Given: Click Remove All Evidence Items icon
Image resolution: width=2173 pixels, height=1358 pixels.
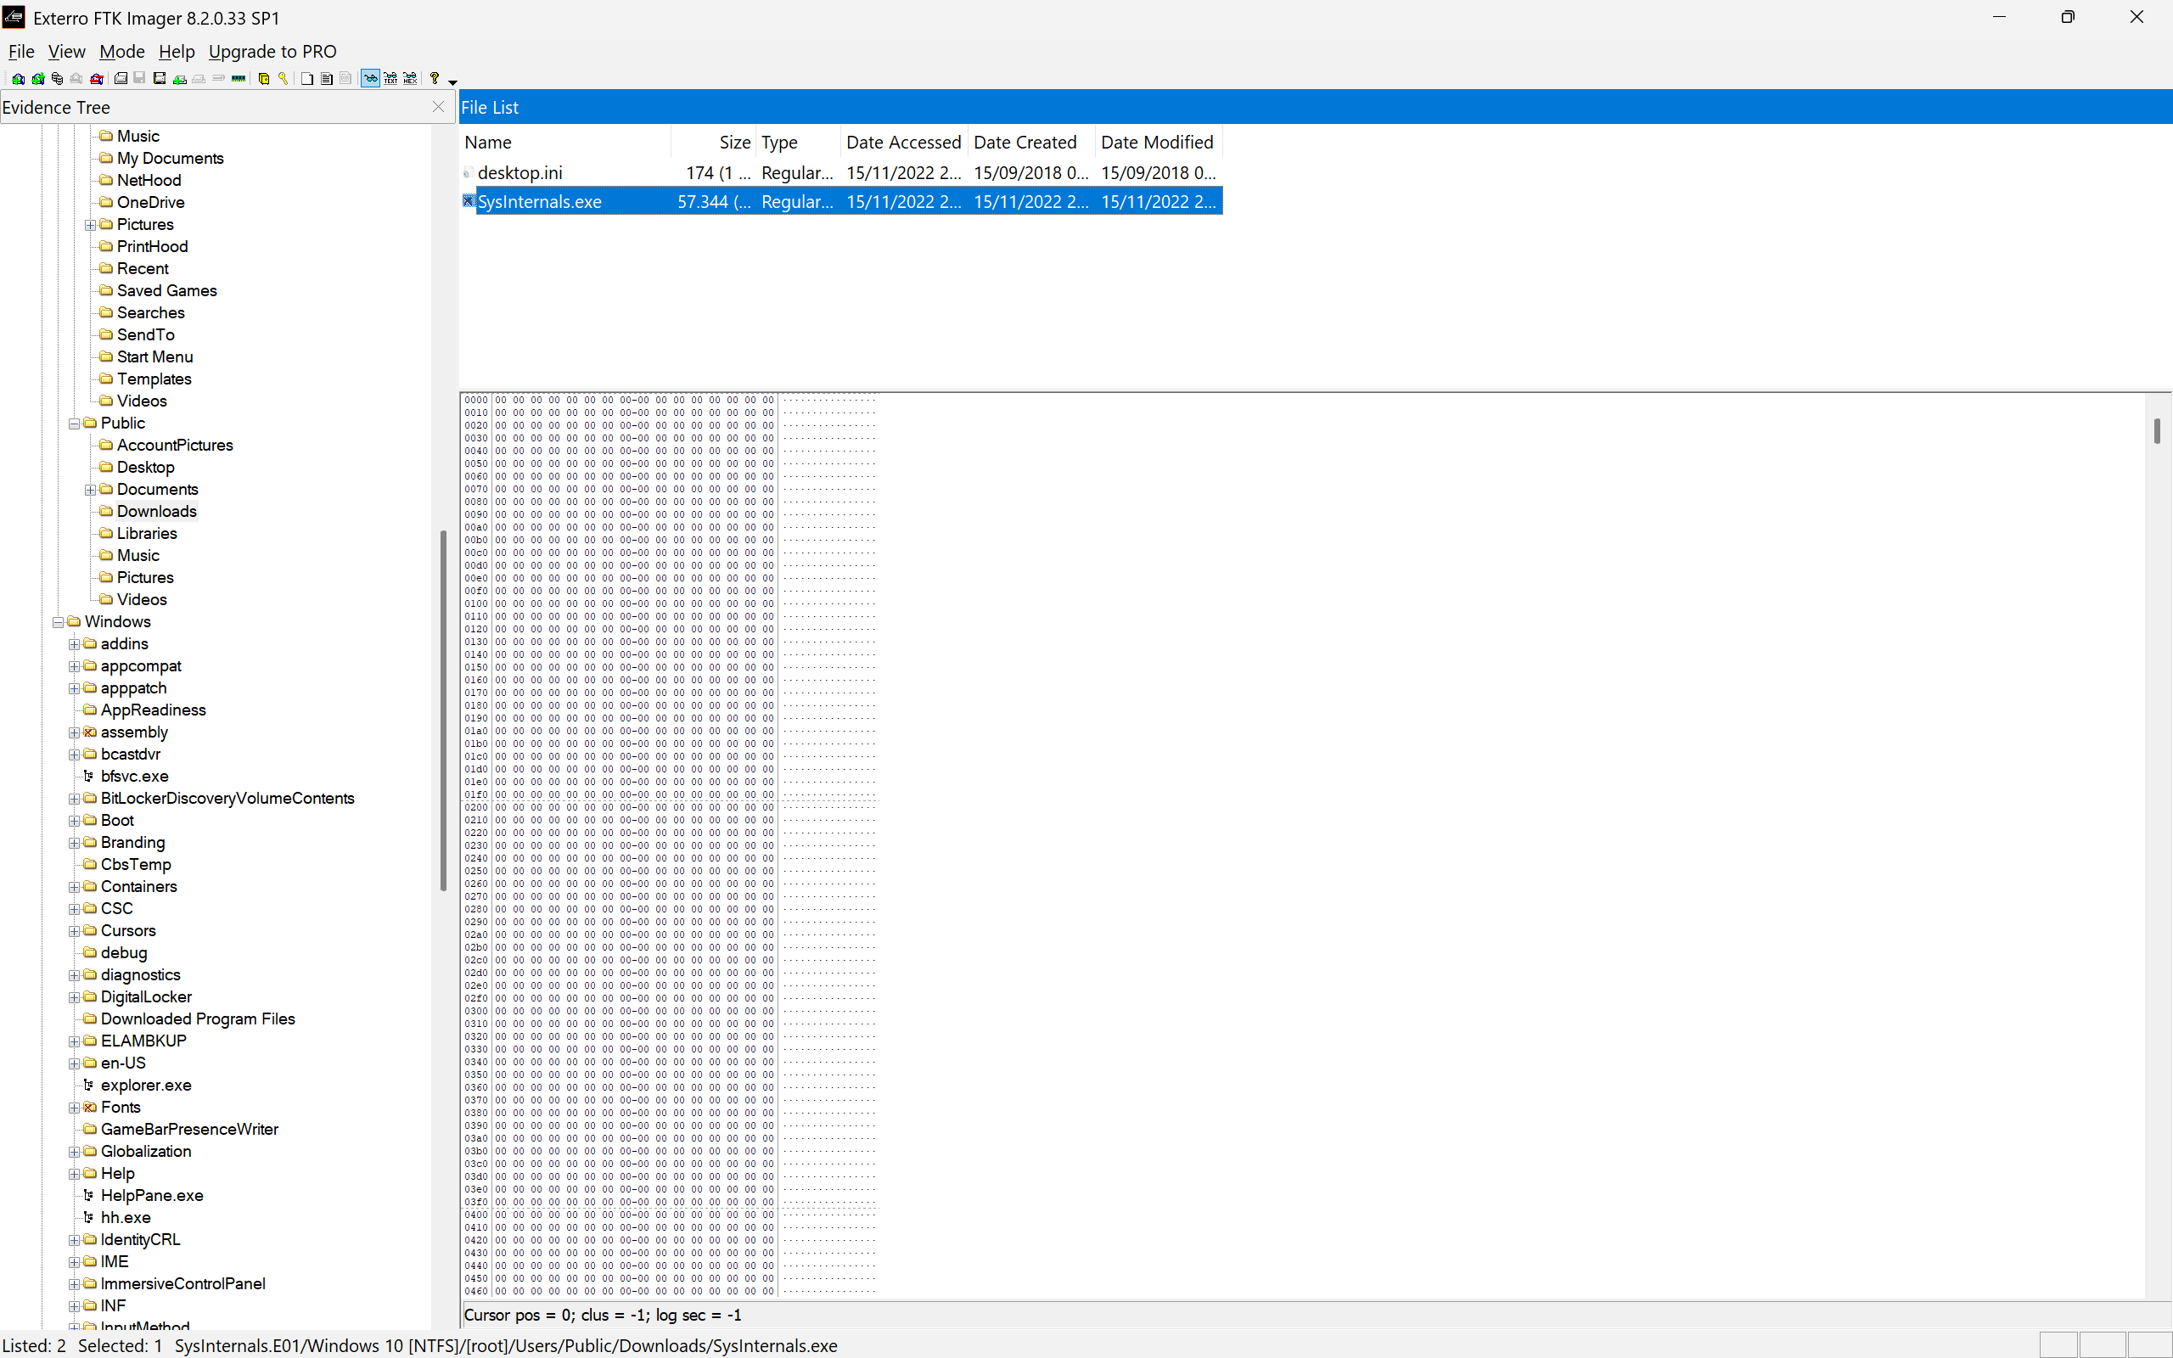Looking at the screenshot, I should [x=96, y=79].
